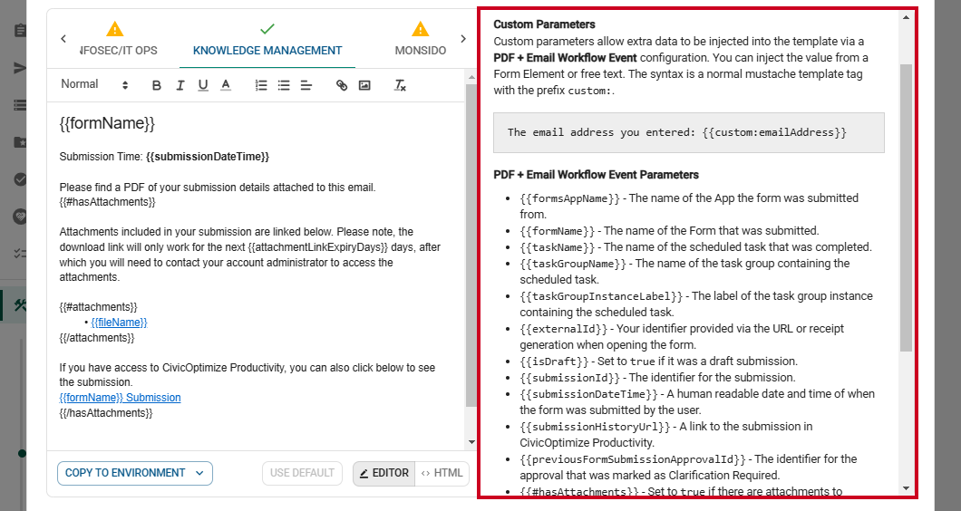Click the {{taskGroupInstanceLabel}} parameter entry

[601, 296]
